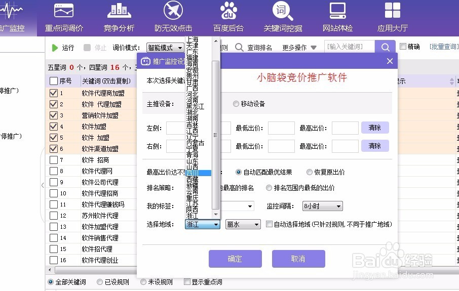Uncheck keyword row 1 软件代理商加盟
The image size is (459, 291).
point(54,93)
